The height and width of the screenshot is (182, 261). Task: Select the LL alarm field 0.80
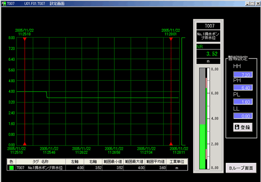(243, 116)
